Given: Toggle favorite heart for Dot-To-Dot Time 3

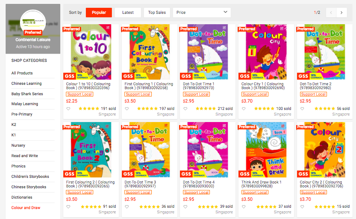Looking at the screenshot, I should tap(127, 206).
